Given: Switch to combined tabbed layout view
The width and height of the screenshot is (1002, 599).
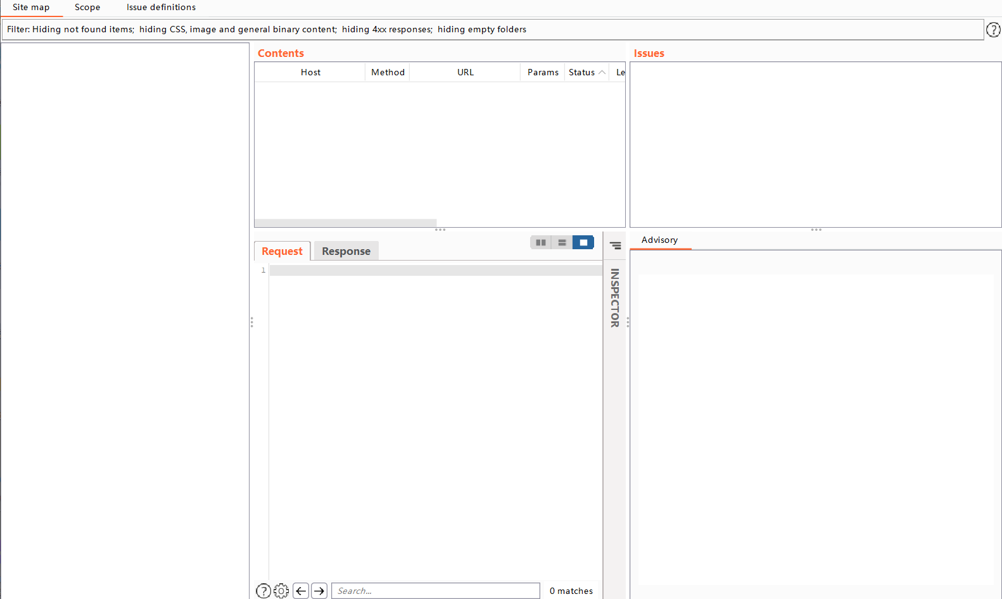Looking at the screenshot, I should pyautogui.click(x=583, y=242).
